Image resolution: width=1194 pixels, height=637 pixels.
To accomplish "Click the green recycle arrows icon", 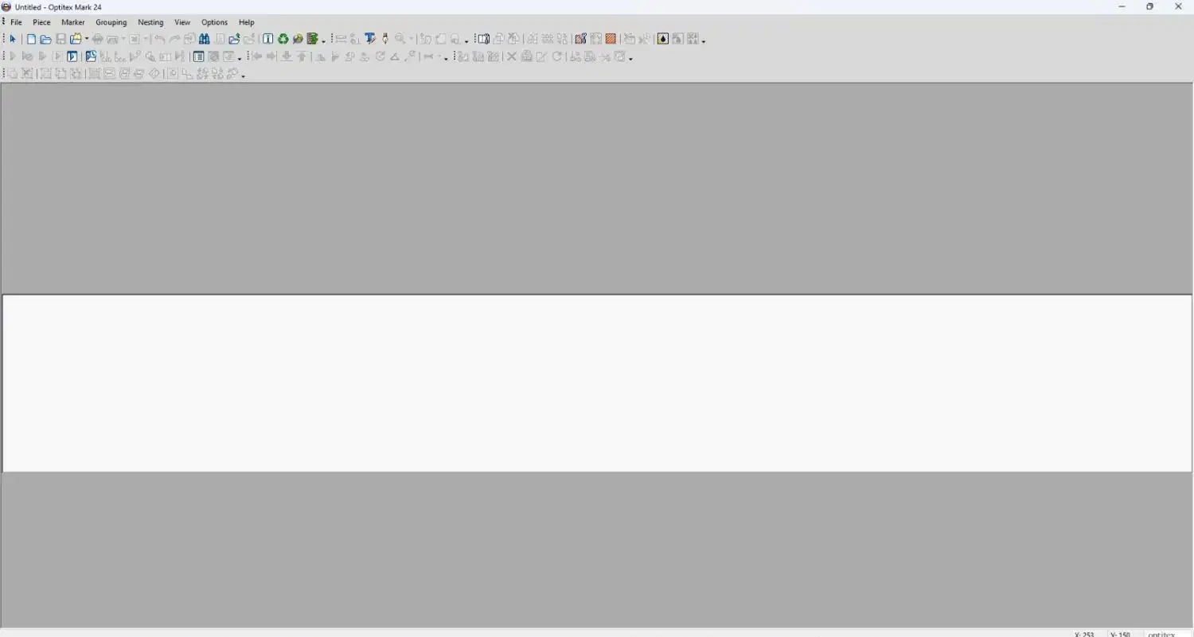I will coord(283,39).
